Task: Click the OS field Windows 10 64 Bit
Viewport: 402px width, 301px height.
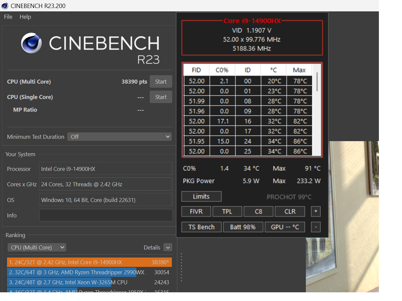Action: tap(106, 200)
